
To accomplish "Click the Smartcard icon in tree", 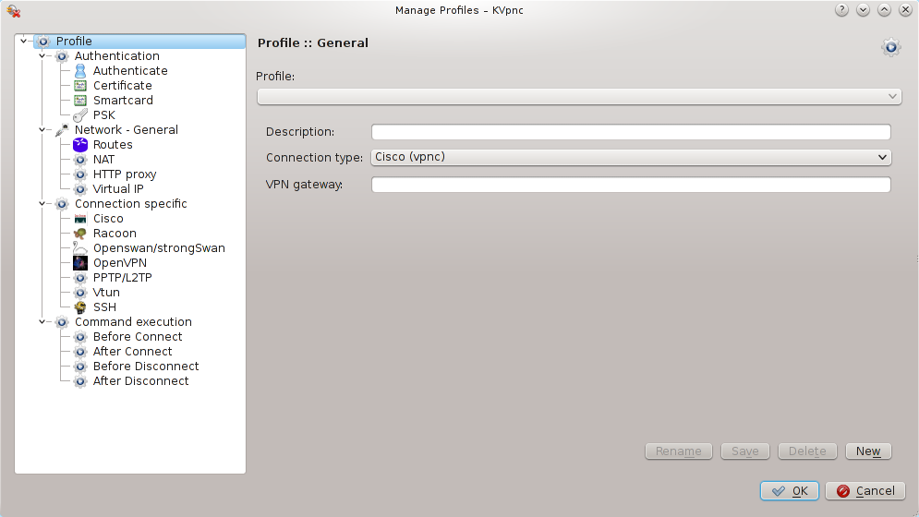I will (x=80, y=101).
